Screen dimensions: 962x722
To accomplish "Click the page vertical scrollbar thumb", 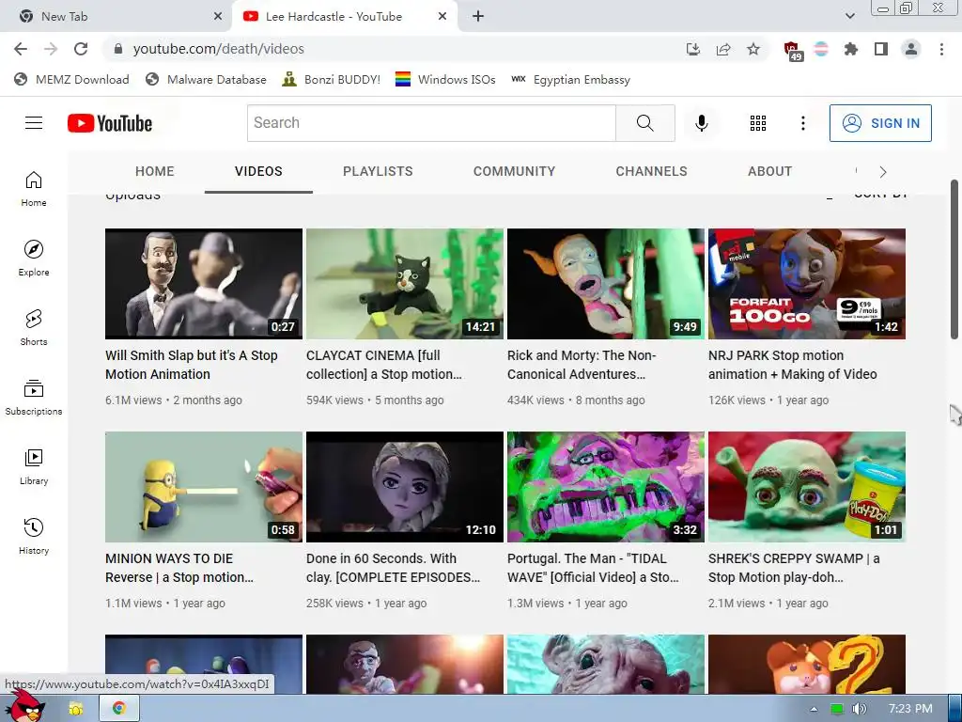I will (x=954, y=259).
